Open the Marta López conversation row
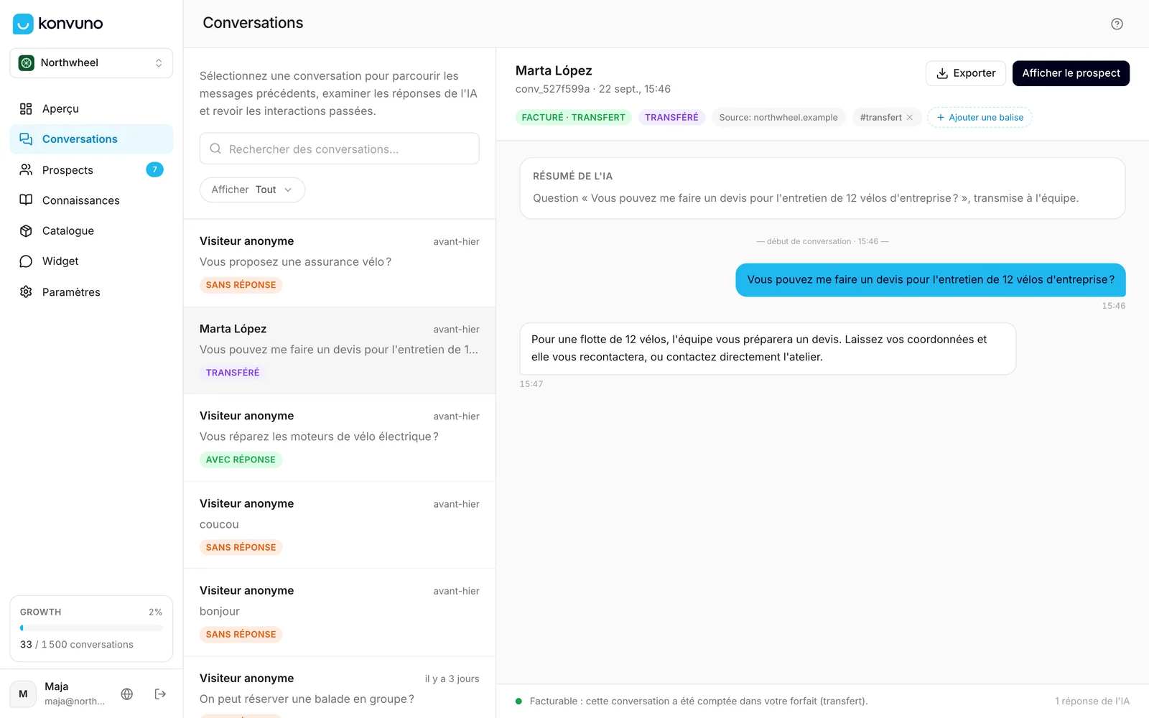 coord(339,350)
